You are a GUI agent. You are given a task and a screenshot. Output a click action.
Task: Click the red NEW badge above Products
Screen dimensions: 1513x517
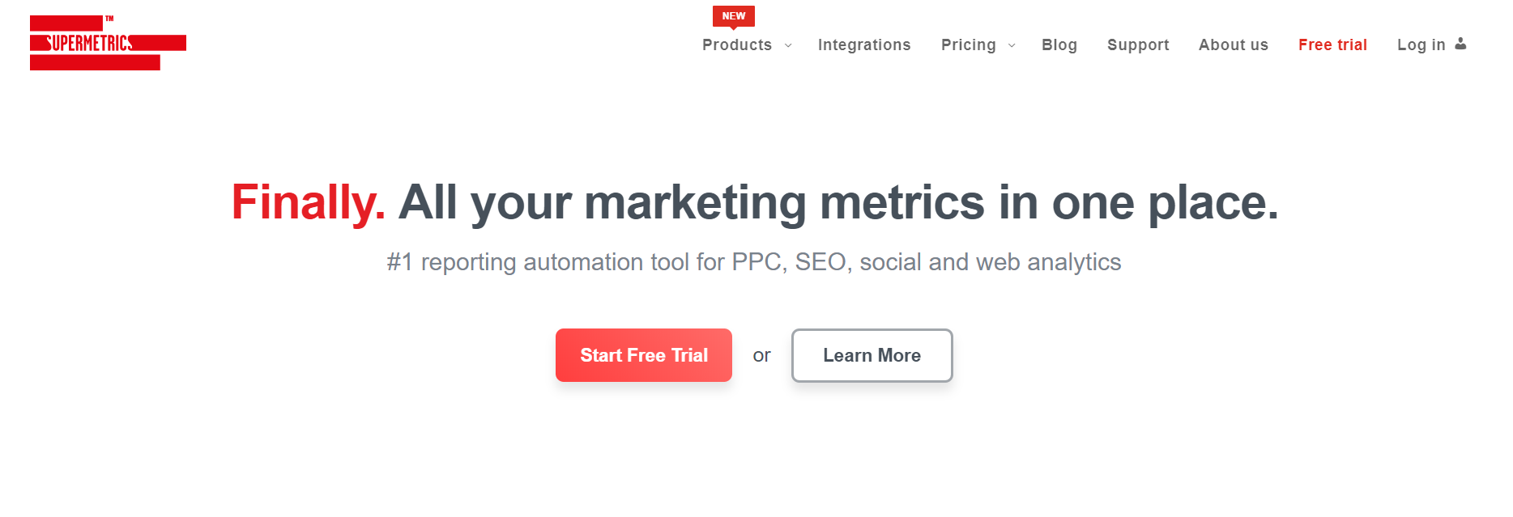click(734, 15)
